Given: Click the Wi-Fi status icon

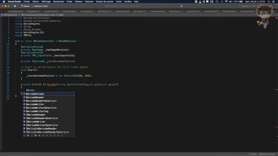Looking at the screenshot, I should pos(226,2).
